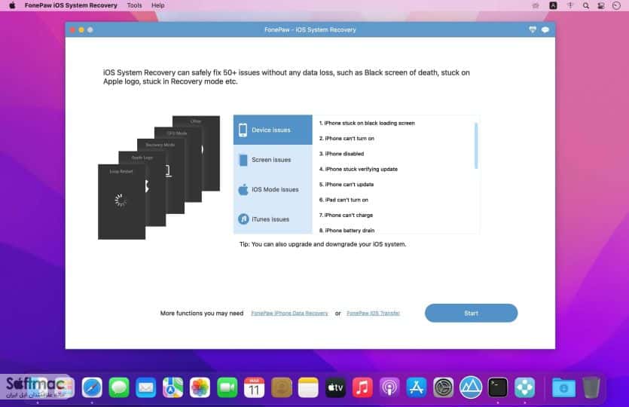This screenshot has width=629, height=407.
Task: Launch FaceTime from the dock
Action: tap(227, 387)
